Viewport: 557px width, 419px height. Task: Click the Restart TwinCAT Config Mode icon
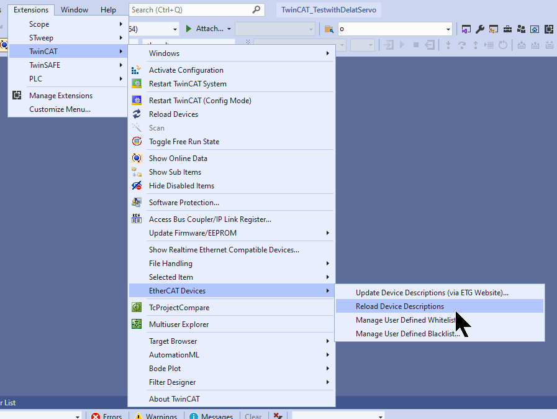(x=137, y=100)
